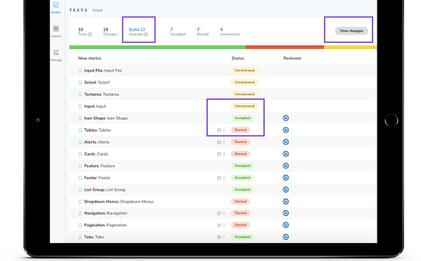Click the help icon next to Tests

point(90,35)
